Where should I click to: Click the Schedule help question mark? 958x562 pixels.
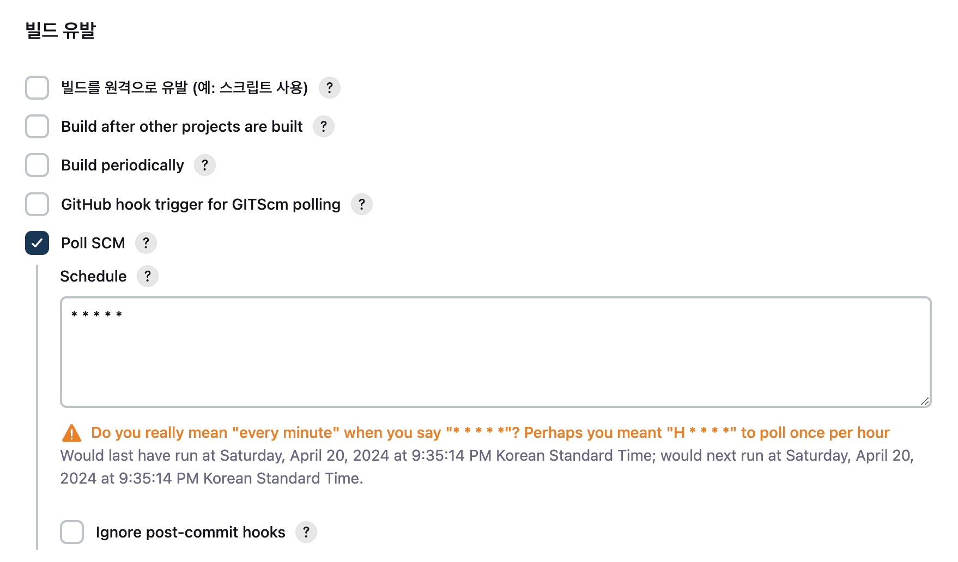tap(147, 276)
